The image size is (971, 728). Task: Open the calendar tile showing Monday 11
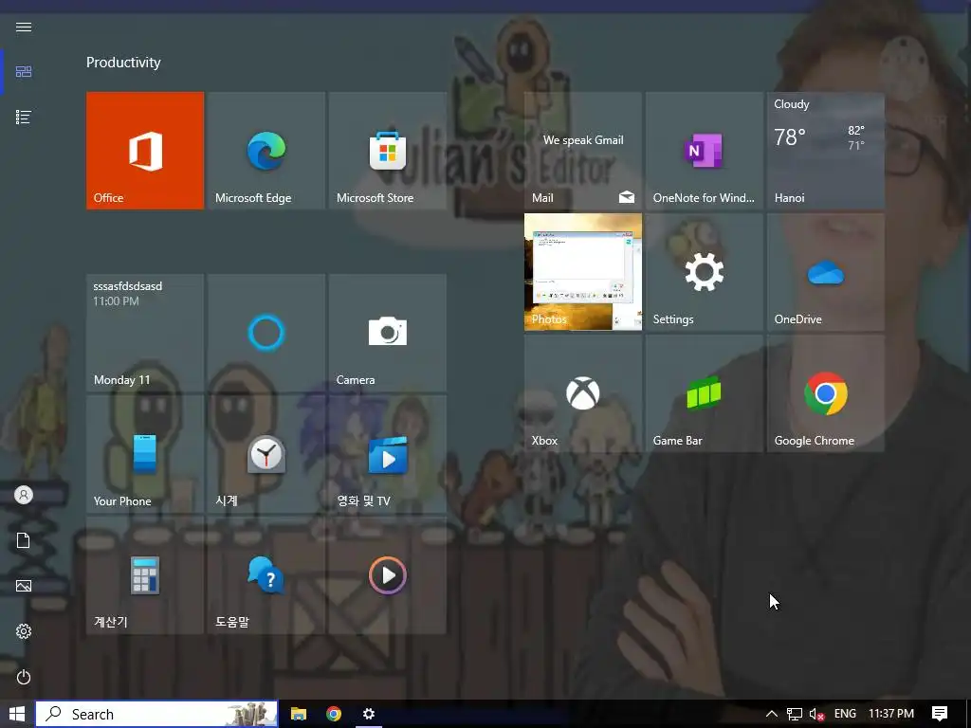[x=145, y=333]
